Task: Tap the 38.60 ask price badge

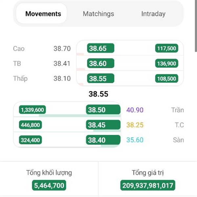Action: coord(101,63)
